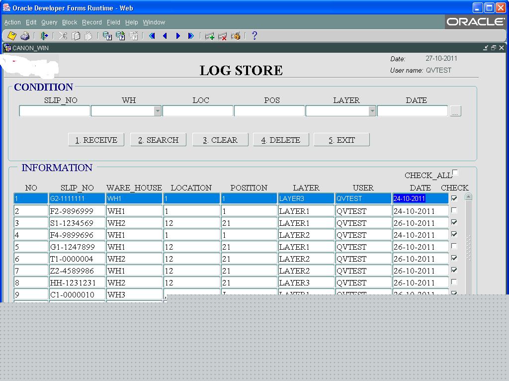Open the Query menu
The width and height of the screenshot is (509, 381).
point(49,22)
